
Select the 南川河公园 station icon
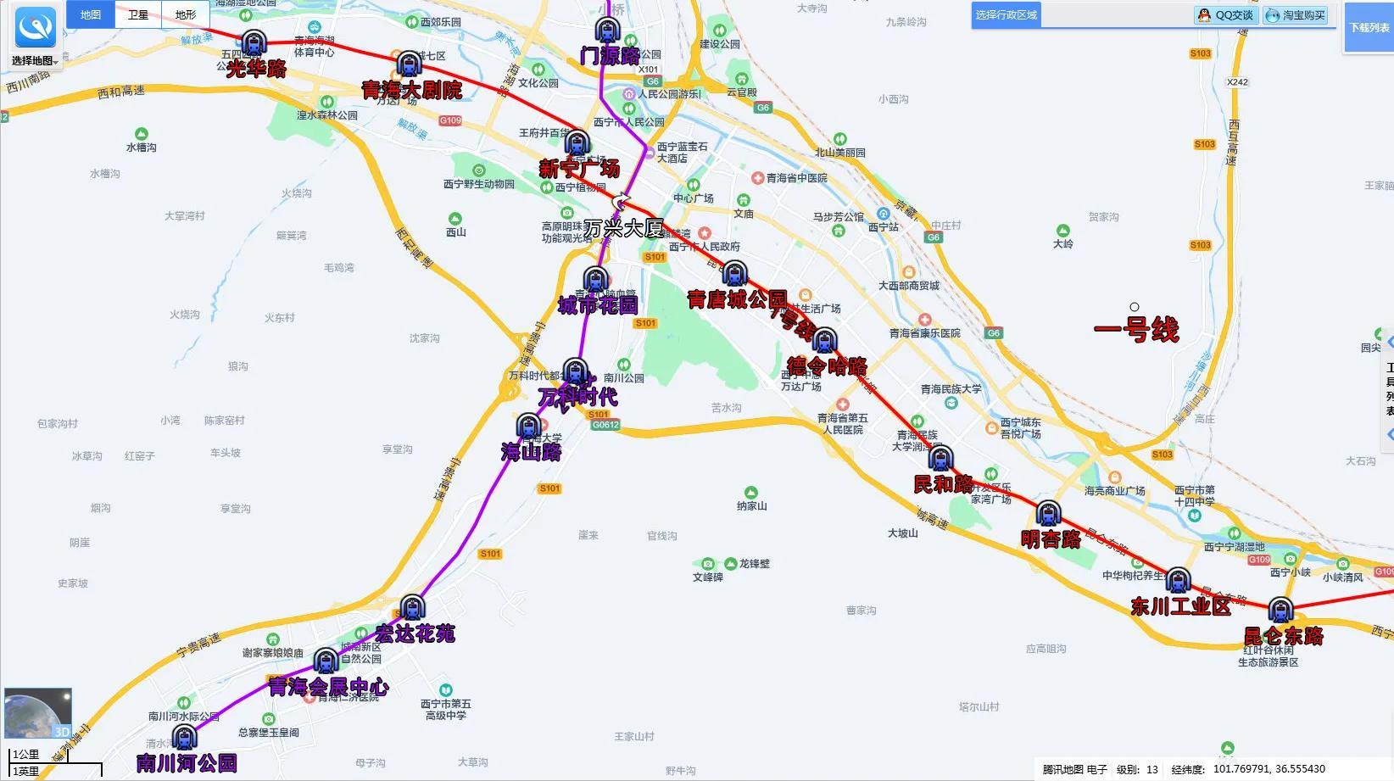click(x=185, y=738)
